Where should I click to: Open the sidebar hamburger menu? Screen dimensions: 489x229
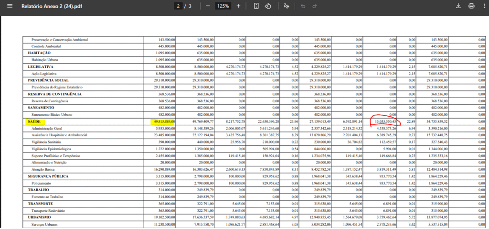pos(10,6)
